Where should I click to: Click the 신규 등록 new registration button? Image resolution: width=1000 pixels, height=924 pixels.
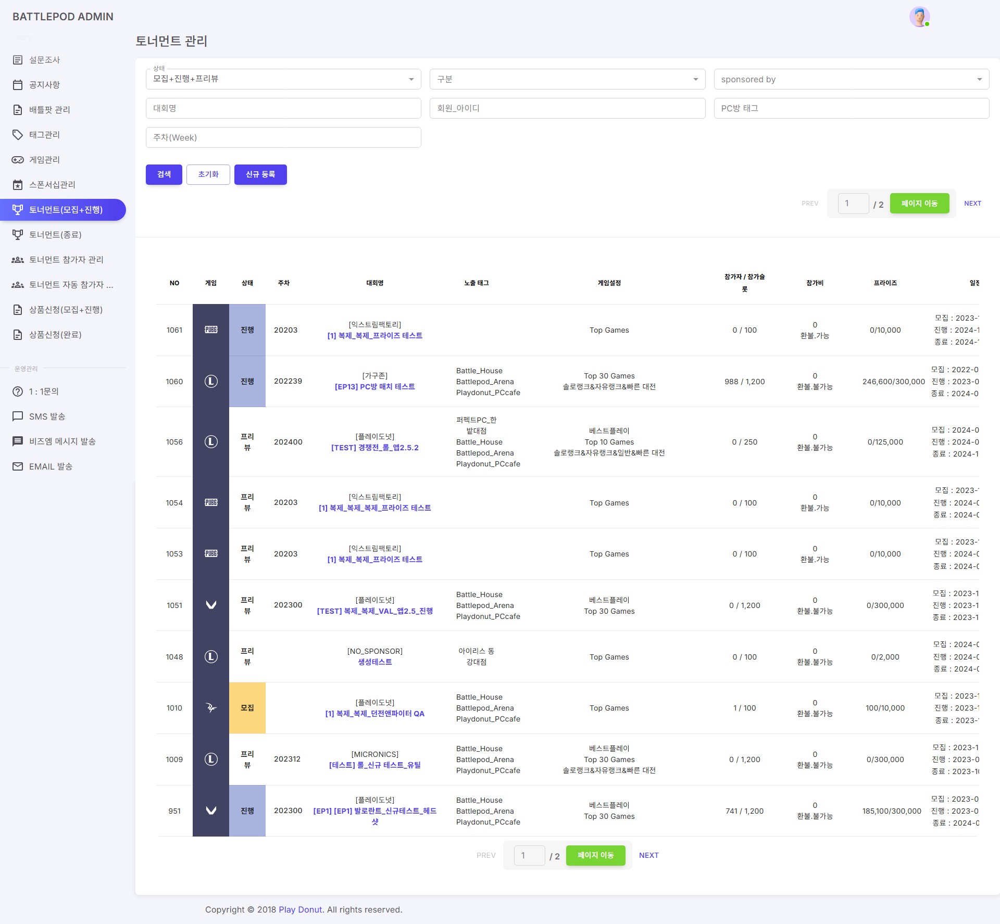[x=260, y=174]
